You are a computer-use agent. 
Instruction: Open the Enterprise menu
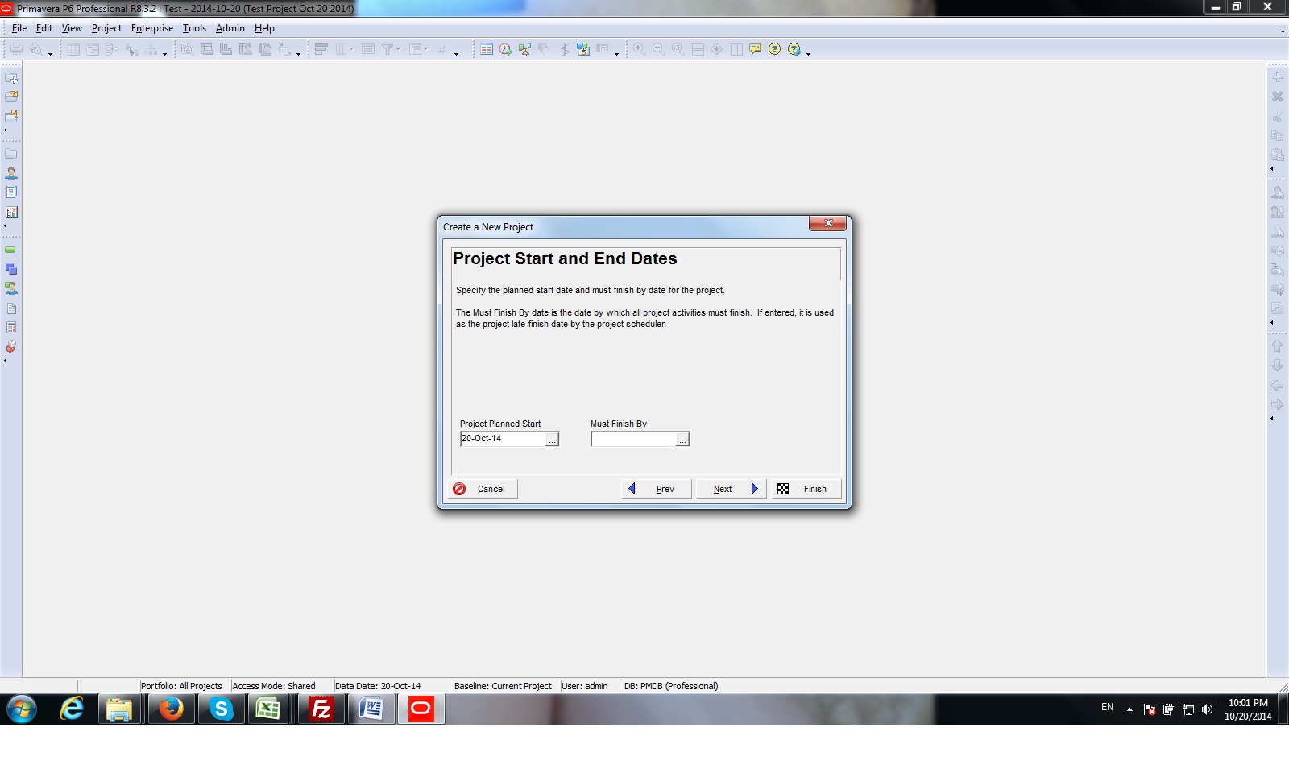point(152,28)
